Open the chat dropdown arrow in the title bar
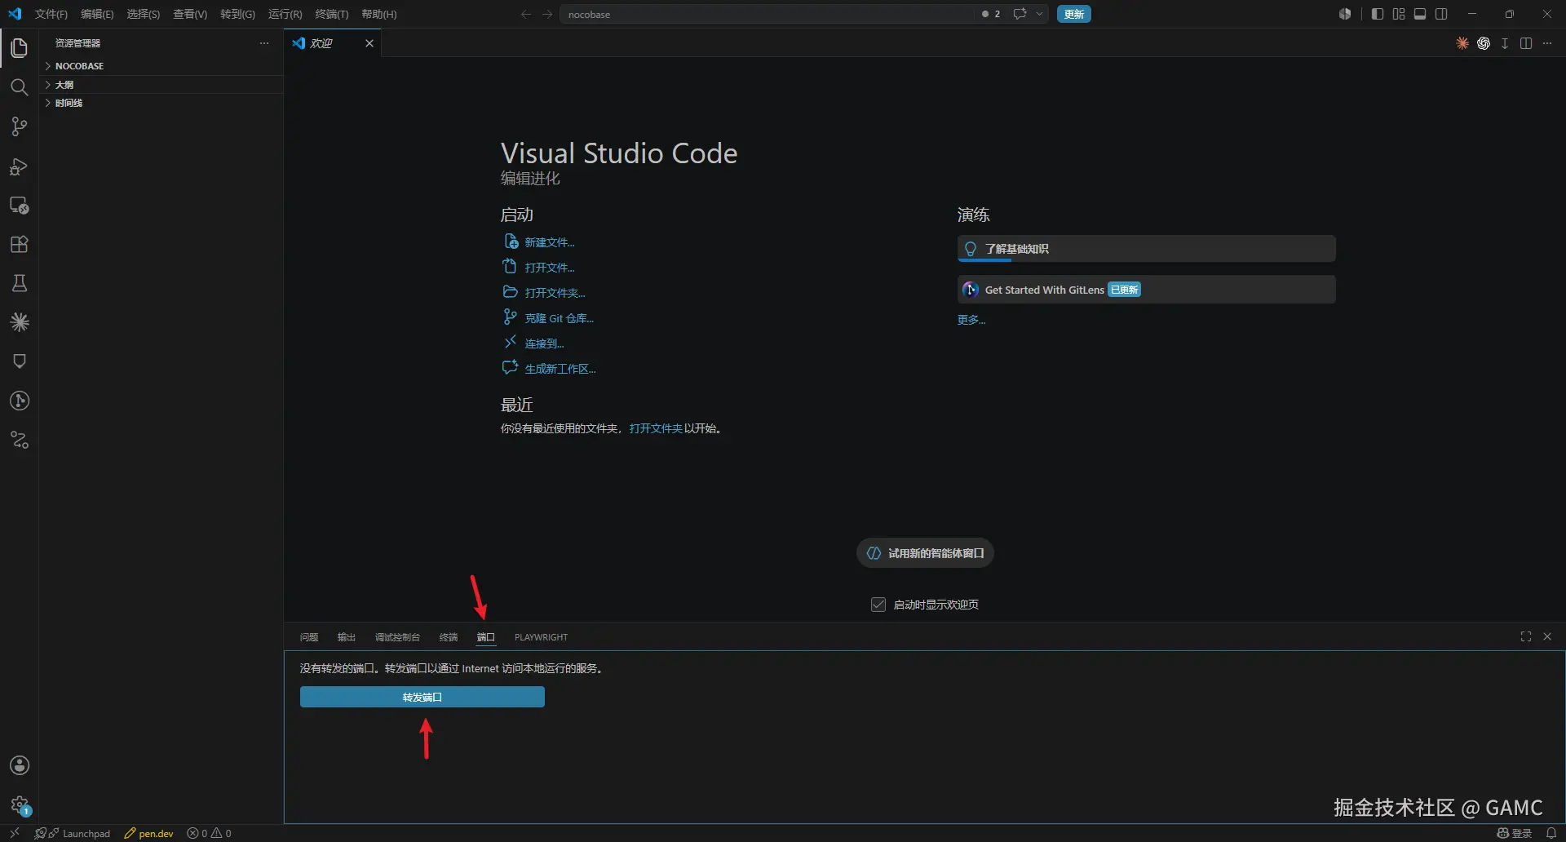Image resolution: width=1566 pixels, height=842 pixels. coord(1039,14)
